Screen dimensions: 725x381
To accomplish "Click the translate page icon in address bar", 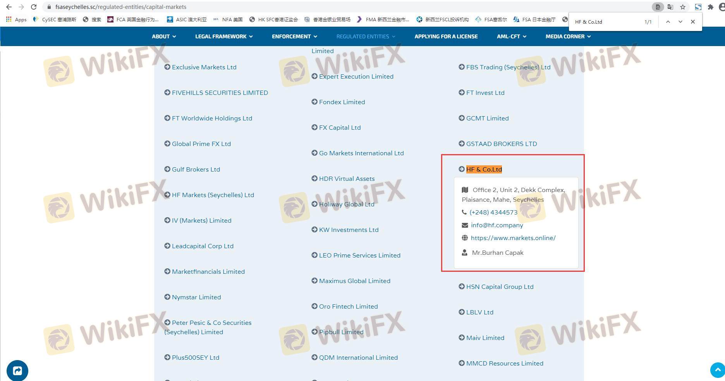I will coord(670,7).
